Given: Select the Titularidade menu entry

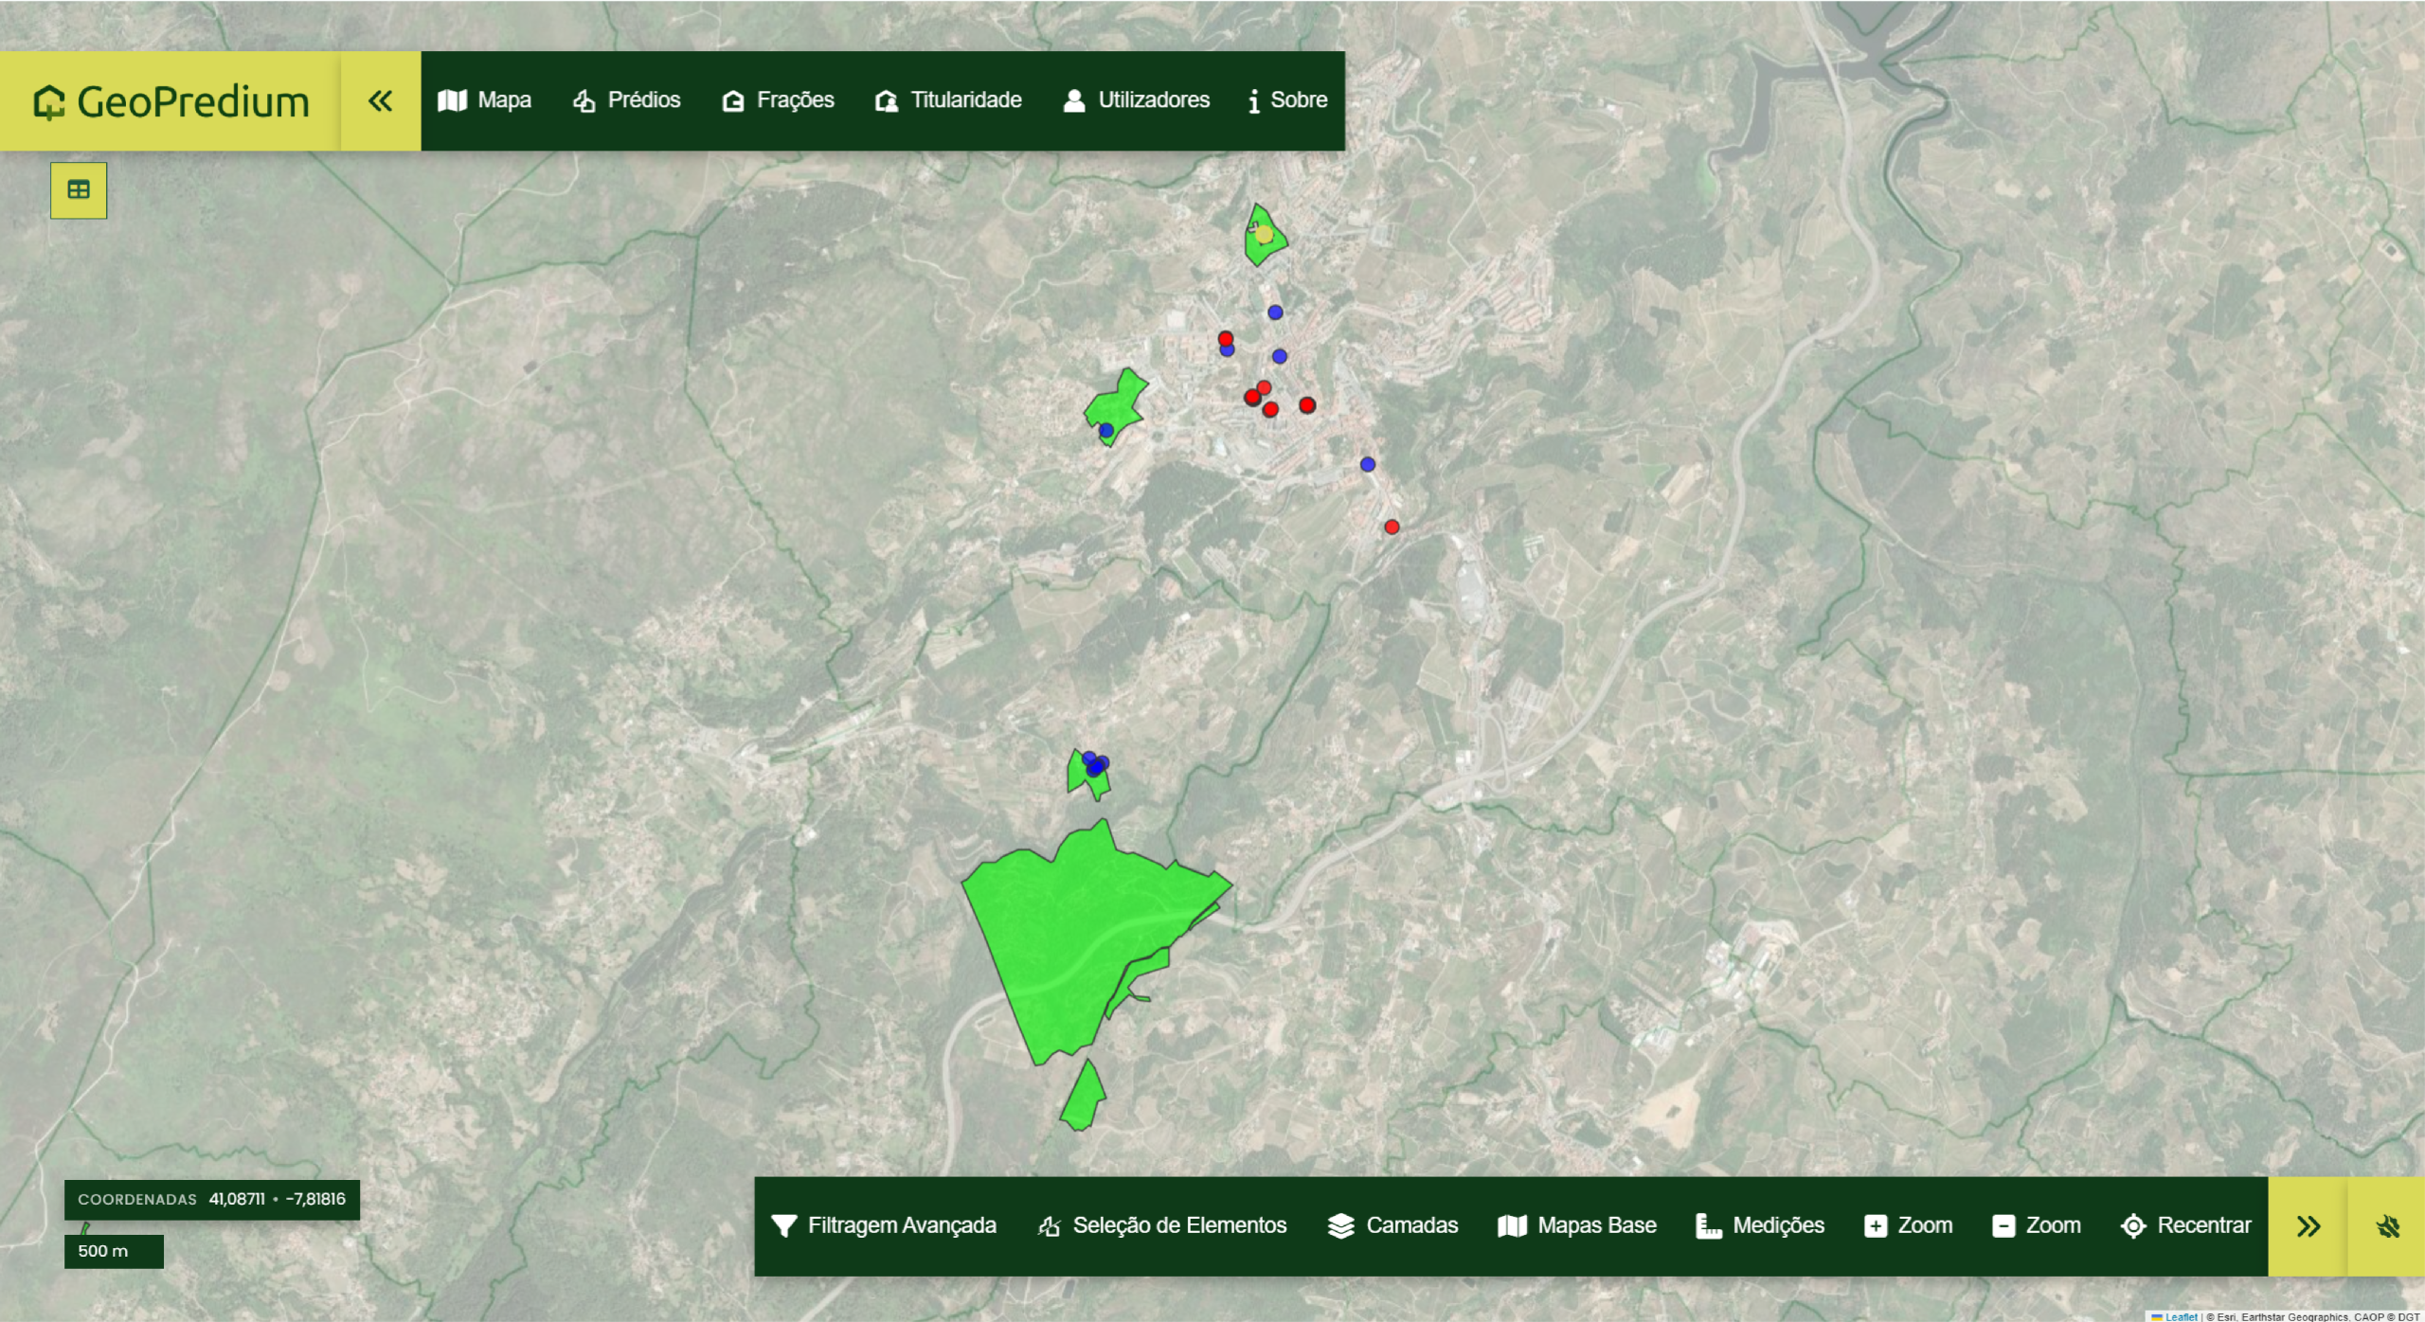Looking at the screenshot, I should [x=948, y=100].
